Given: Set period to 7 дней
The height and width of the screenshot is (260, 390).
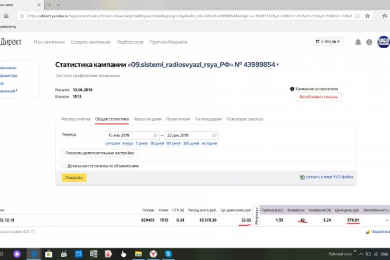Looking at the screenshot, I should click(x=141, y=144).
